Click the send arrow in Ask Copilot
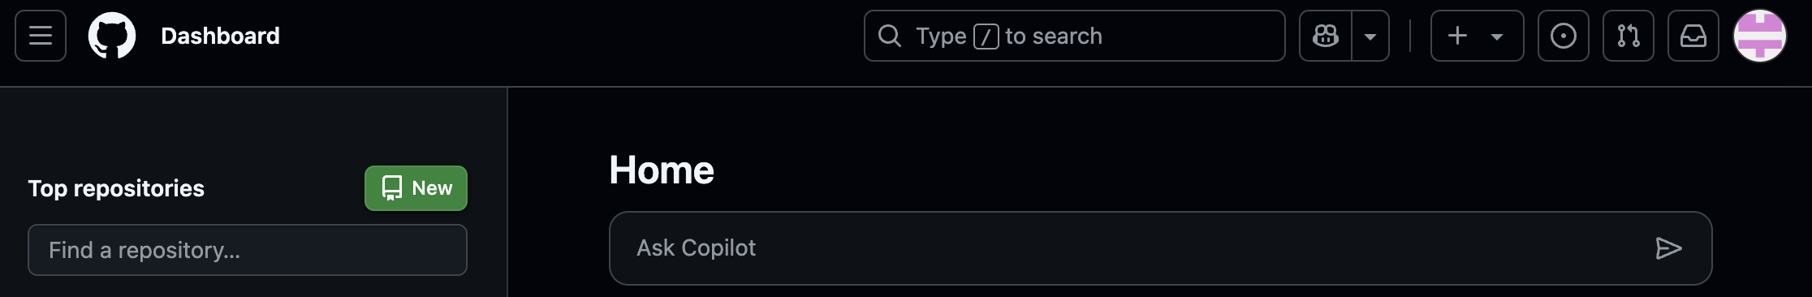This screenshot has width=1812, height=297. (1668, 248)
